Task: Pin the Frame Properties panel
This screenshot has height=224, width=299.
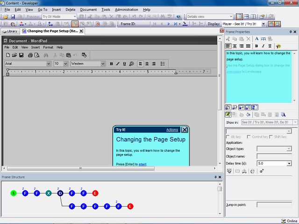Action: [x=291, y=32]
